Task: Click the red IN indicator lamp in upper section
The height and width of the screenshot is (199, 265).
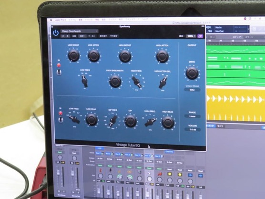Action: [59, 65]
